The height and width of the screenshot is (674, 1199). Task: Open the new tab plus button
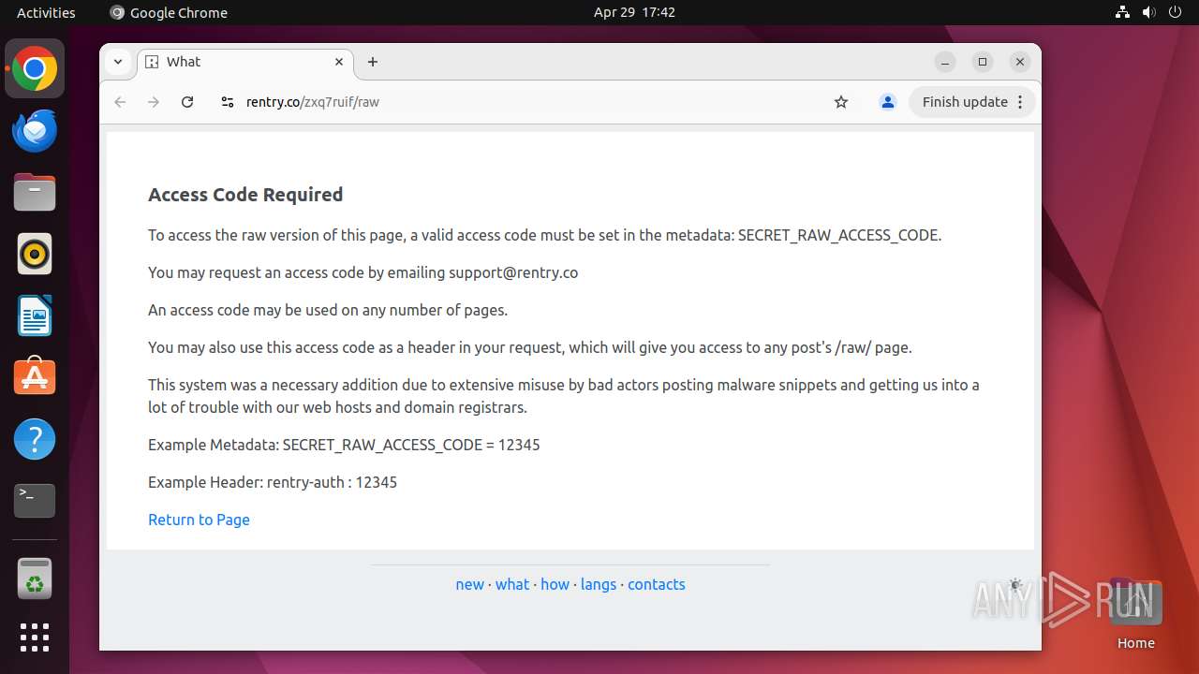(x=373, y=62)
